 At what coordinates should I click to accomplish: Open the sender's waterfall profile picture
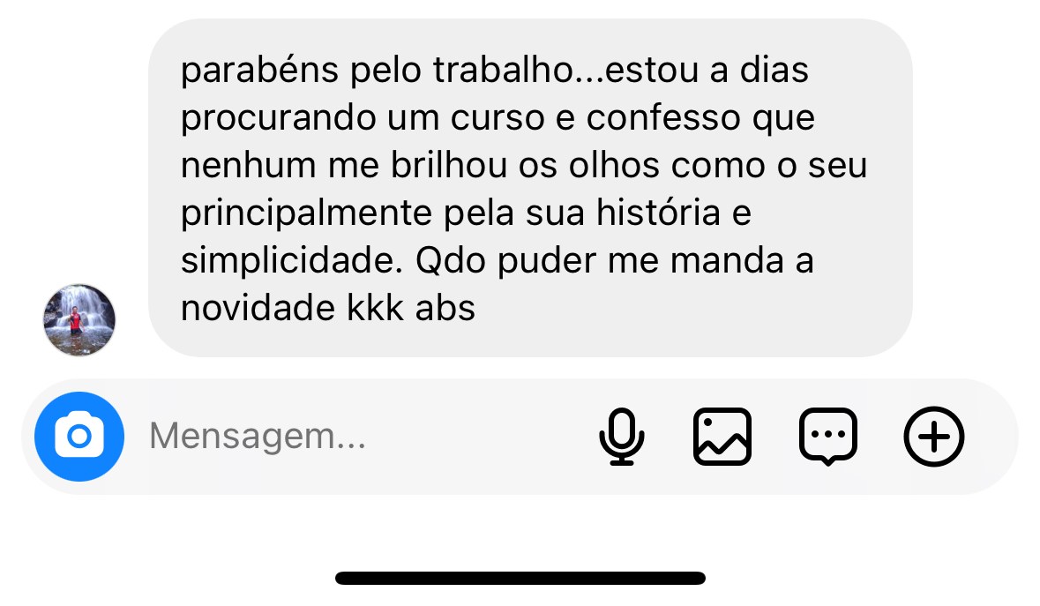79,320
